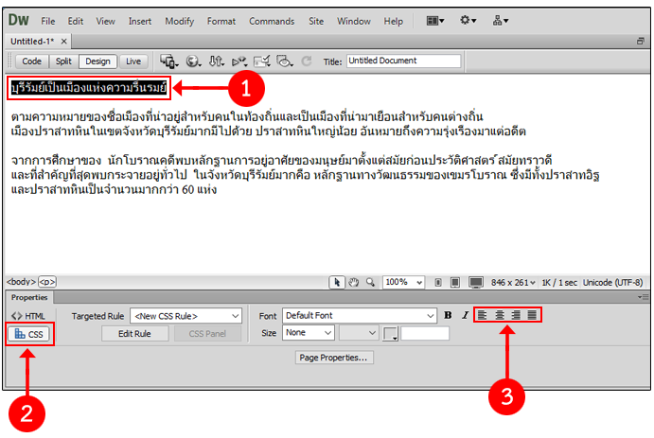The image size is (654, 438).
Task: Align text left in Properties panel
Action: click(482, 315)
